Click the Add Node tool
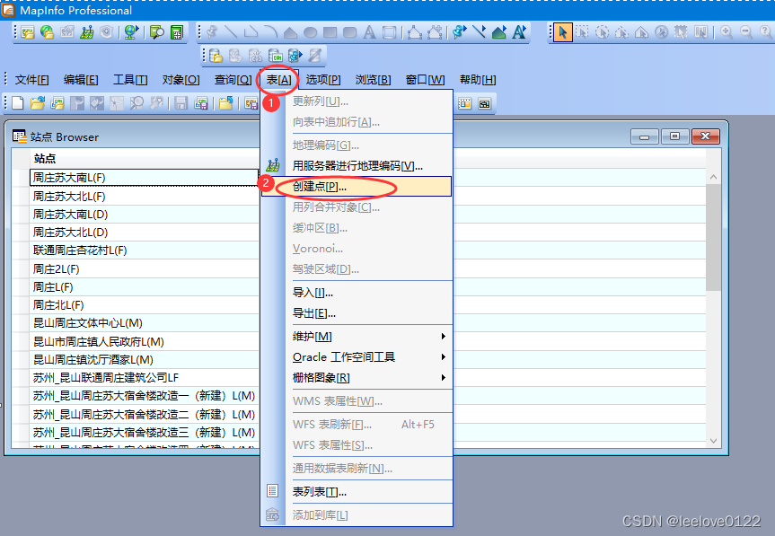775x536 pixels. [435, 32]
